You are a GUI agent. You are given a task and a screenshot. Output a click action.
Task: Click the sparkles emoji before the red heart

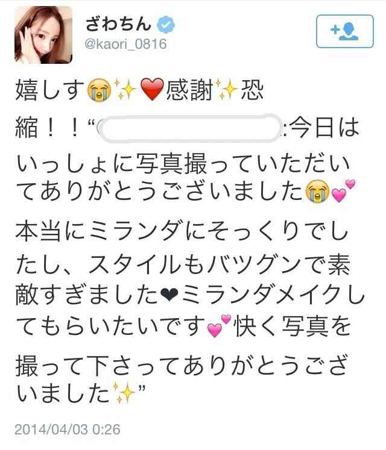[125, 90]
